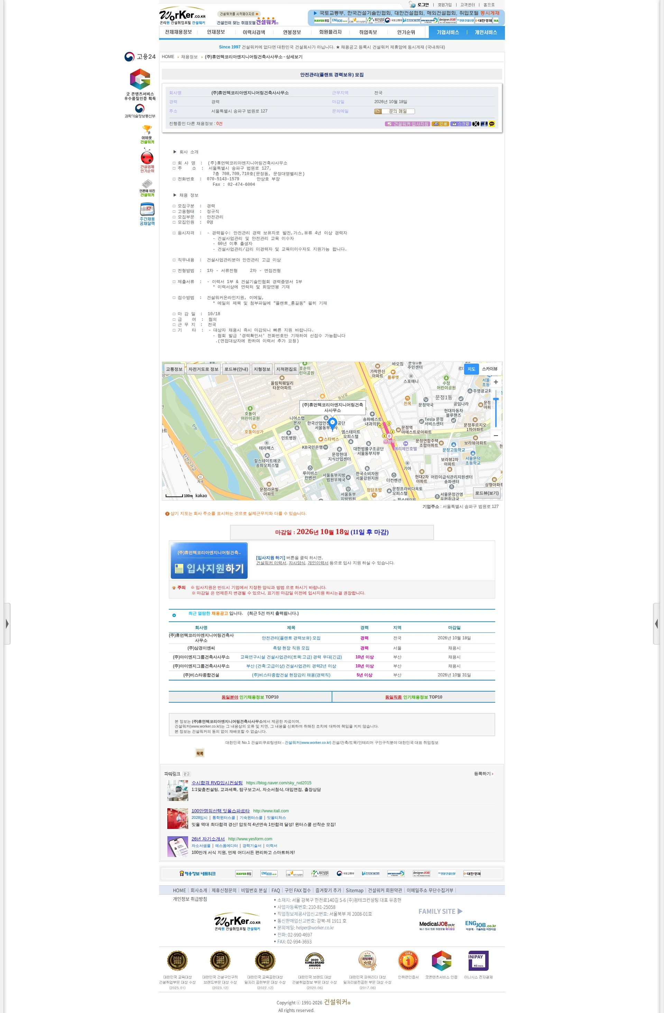Viewport: 664px width, 1013px height.
Task: Click 로드뷰(보기) button on map
Action: point(487,493)
